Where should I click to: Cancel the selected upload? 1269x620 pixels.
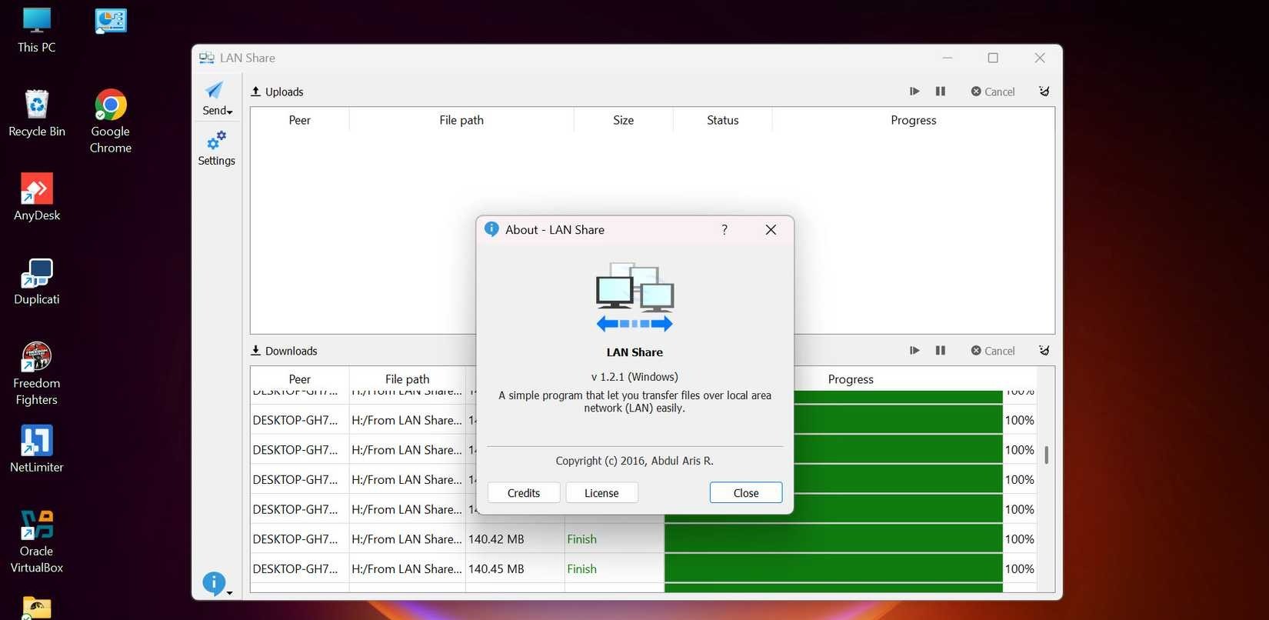click(993, 92)
